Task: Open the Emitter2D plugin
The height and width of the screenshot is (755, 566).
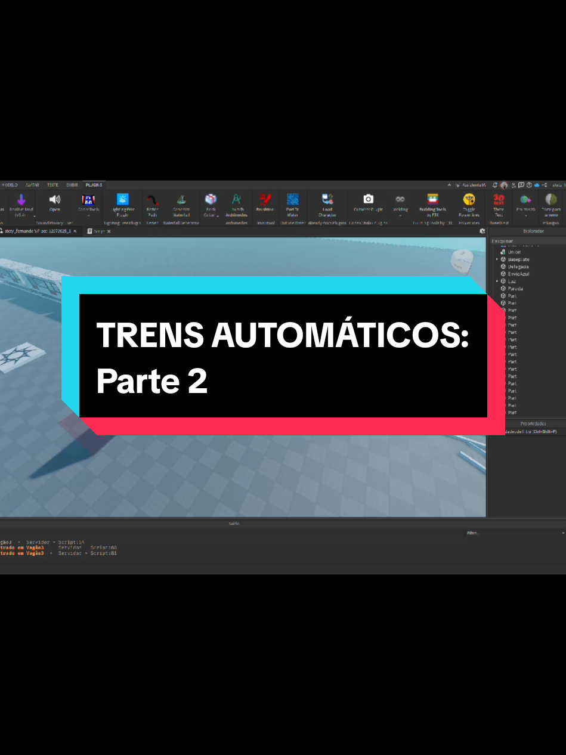Action: [x=525, y=203]
